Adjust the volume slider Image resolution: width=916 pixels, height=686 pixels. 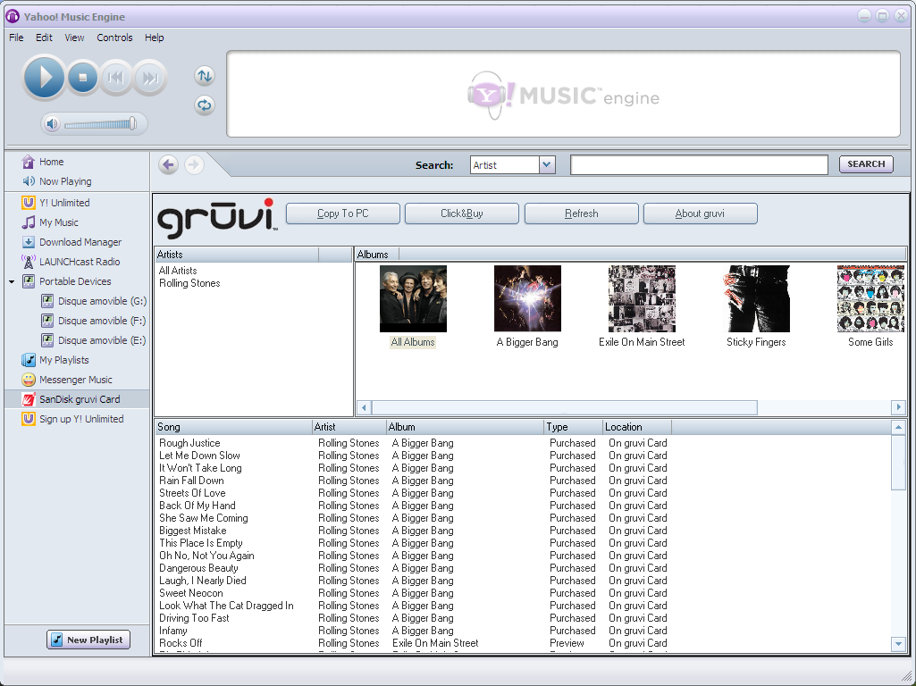coord(100,124)
